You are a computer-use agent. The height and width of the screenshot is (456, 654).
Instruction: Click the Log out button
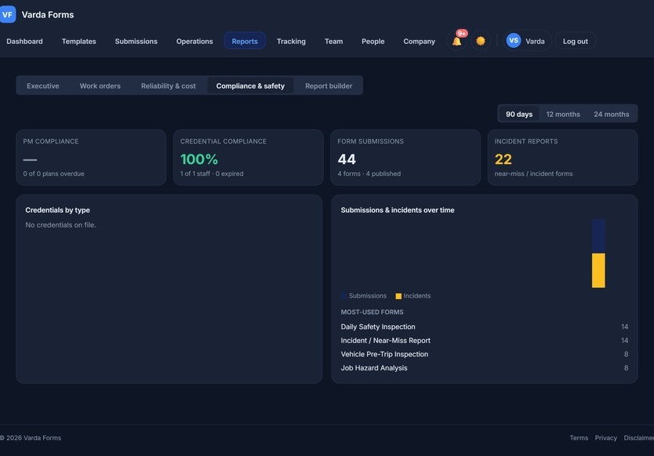(575, 42)
